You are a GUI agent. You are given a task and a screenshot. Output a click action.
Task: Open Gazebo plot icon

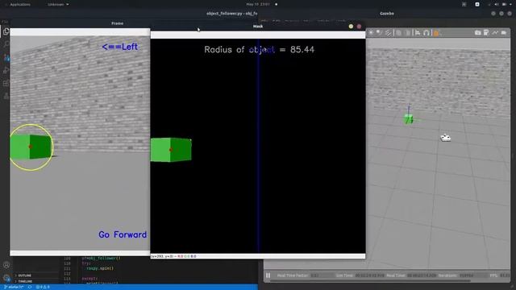[495, 32]
